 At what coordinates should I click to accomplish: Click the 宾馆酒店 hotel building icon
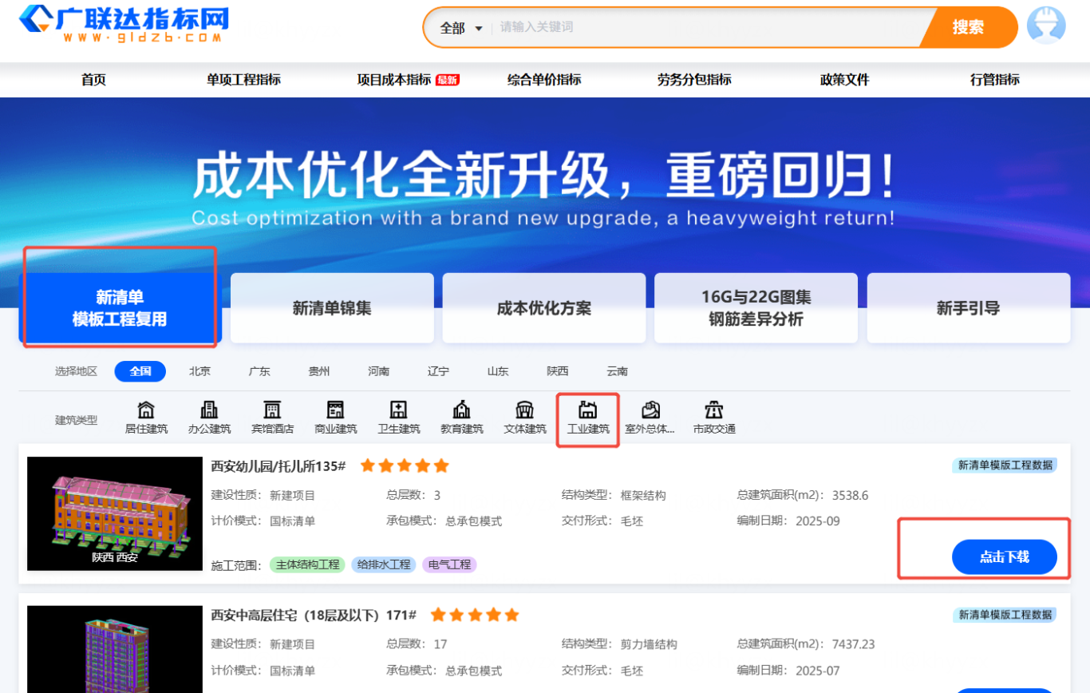[x=271, y=417]
